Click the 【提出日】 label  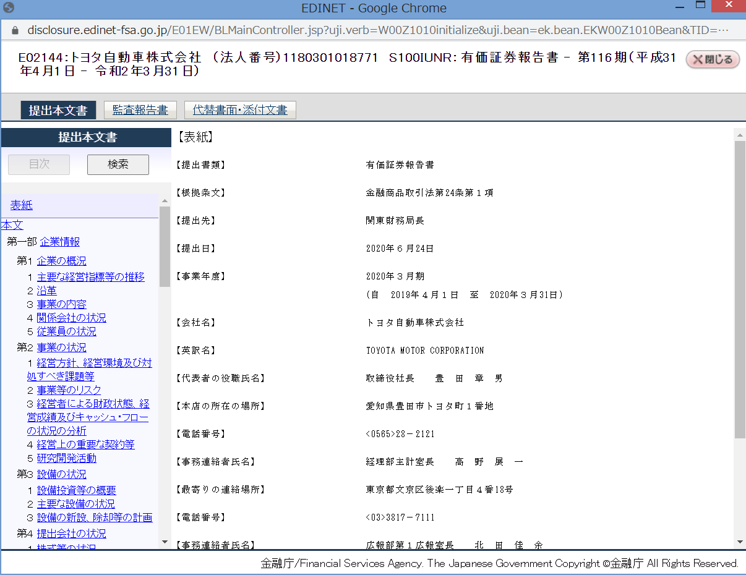point(195,249)
